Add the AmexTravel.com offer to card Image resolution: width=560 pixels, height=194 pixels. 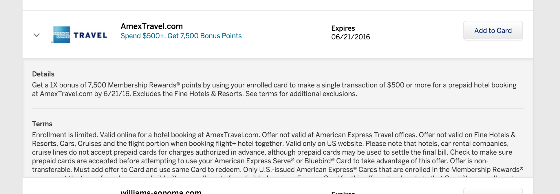point(493,30)
